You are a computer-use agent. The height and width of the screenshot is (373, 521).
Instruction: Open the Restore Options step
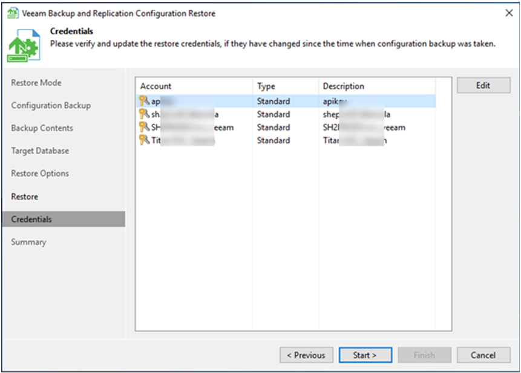(x=40, y=174)
